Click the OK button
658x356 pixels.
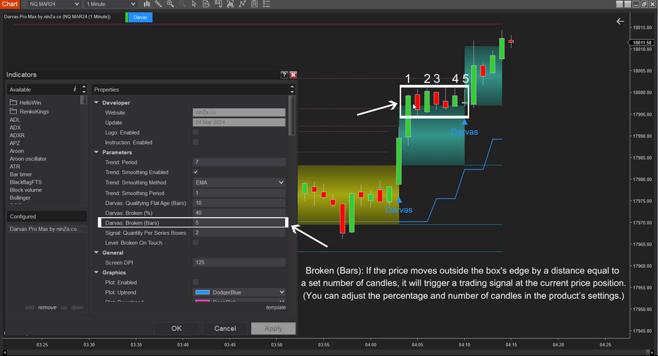click(177, 328)
